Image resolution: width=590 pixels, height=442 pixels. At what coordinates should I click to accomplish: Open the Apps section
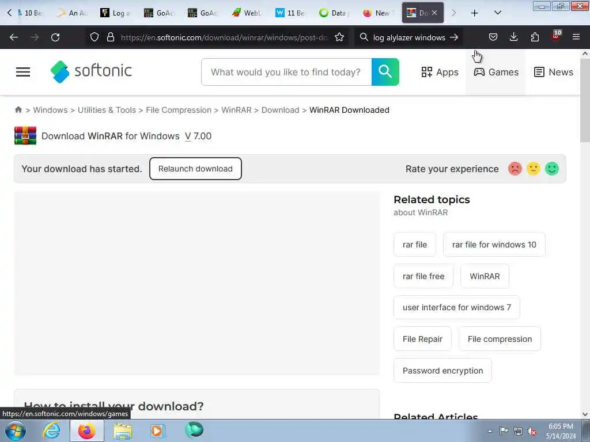[x=440, y=72]
